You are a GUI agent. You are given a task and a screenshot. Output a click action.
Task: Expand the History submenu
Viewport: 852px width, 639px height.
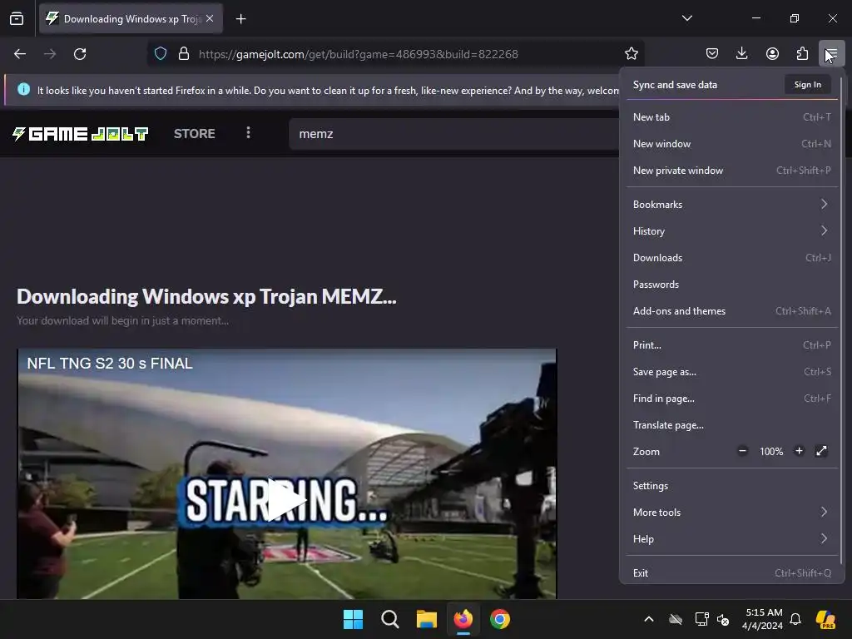click(x=731, y=231)
